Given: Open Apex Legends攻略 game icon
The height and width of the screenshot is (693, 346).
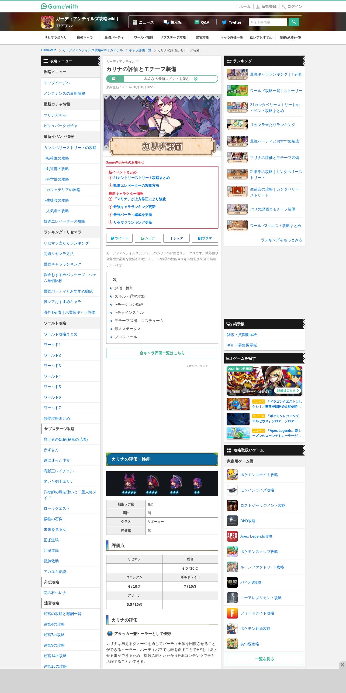Looking at the screenshot, I should point(232,536).
